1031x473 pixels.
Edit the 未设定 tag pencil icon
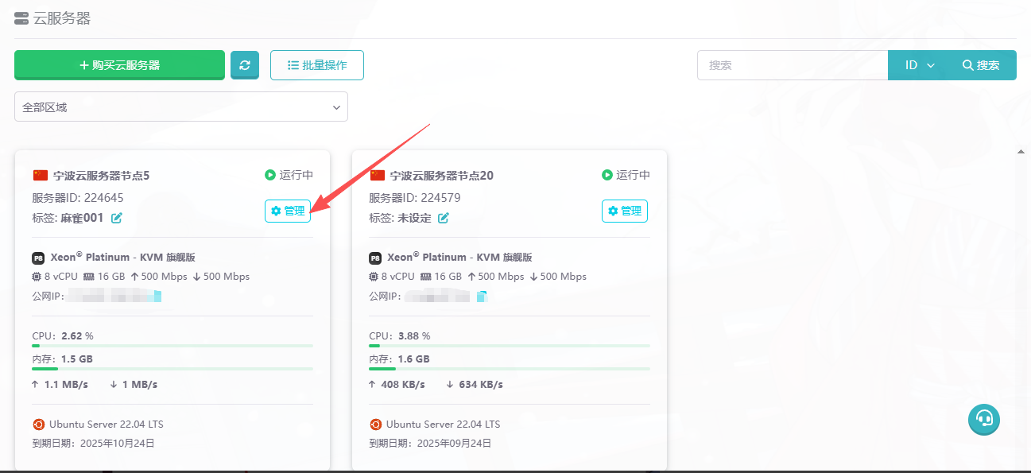click(x=444, y=218)
